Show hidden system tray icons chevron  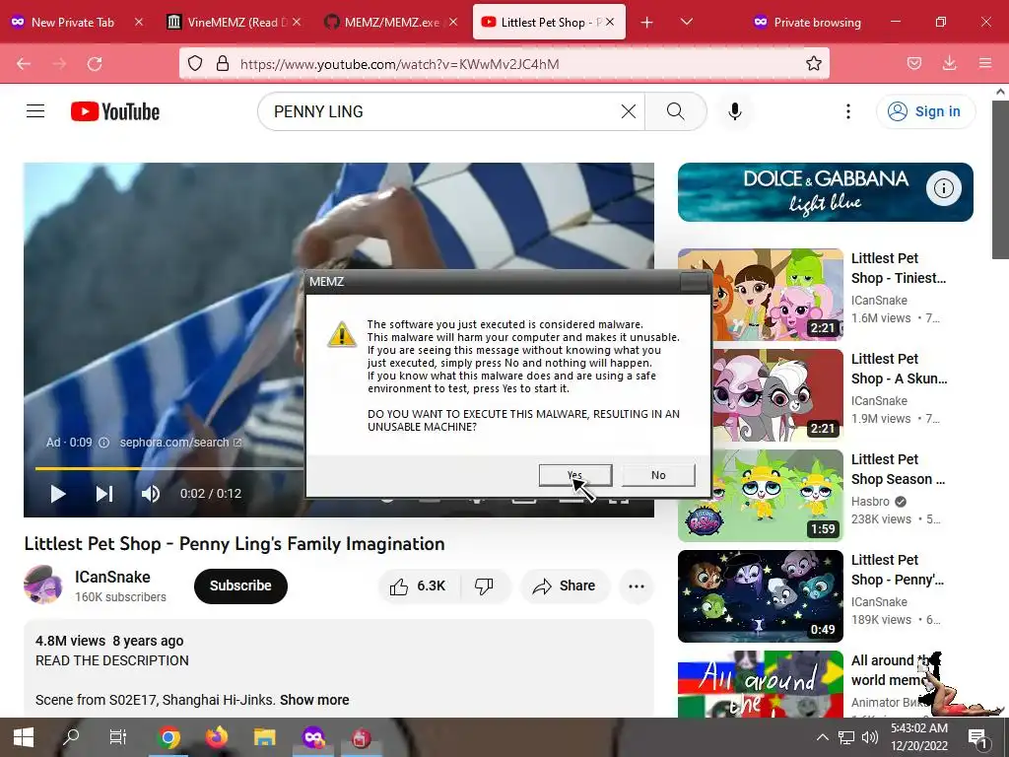click(823, 737)
